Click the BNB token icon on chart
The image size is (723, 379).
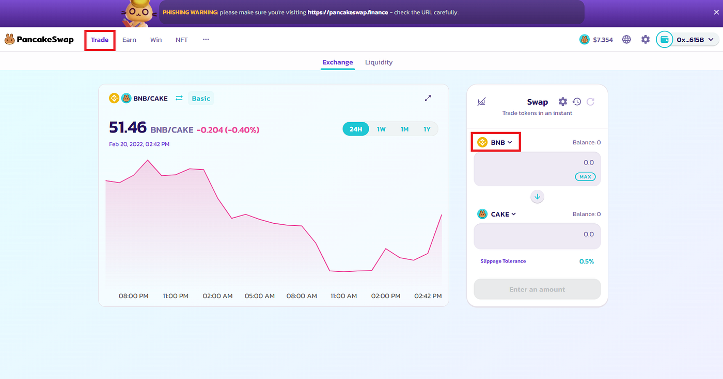(114, 98)
